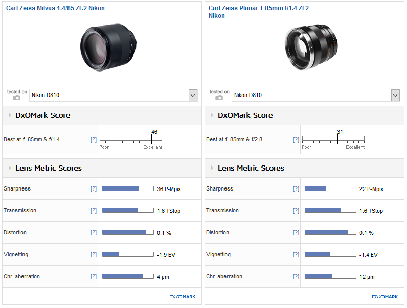Click the DxOMark logo under left panel

click(x=182, y=297)
